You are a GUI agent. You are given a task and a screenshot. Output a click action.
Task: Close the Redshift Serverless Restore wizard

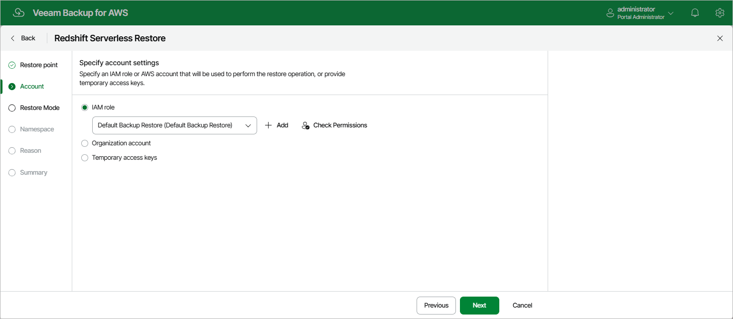[x=720, y=38]
